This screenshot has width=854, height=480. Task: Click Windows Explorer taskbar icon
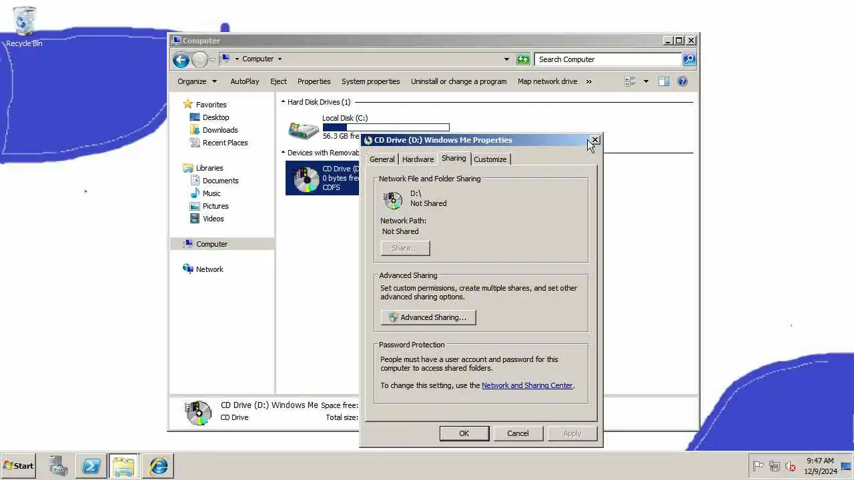point(123,466)
